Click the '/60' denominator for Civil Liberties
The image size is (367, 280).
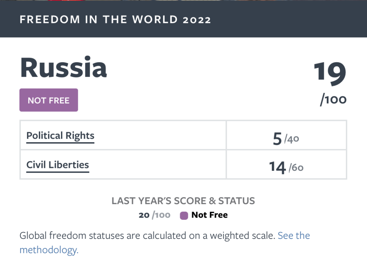click(296, 167)
